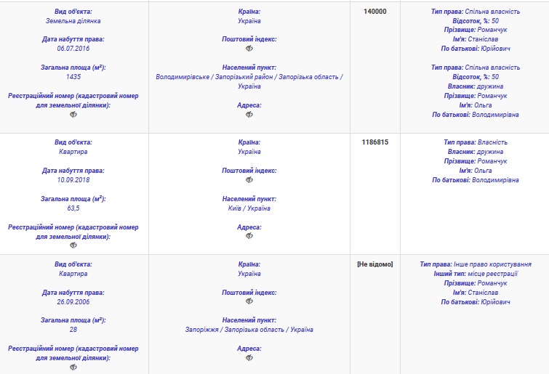Click acquisition date 26.09.2006
Image resolution: width=549 pixels, height=374 pixels.
pos(73,301)
